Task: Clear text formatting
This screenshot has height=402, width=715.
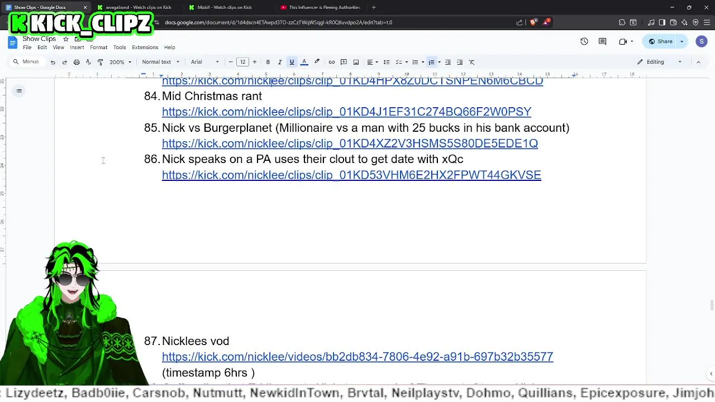Action: (x=471, y=62)
